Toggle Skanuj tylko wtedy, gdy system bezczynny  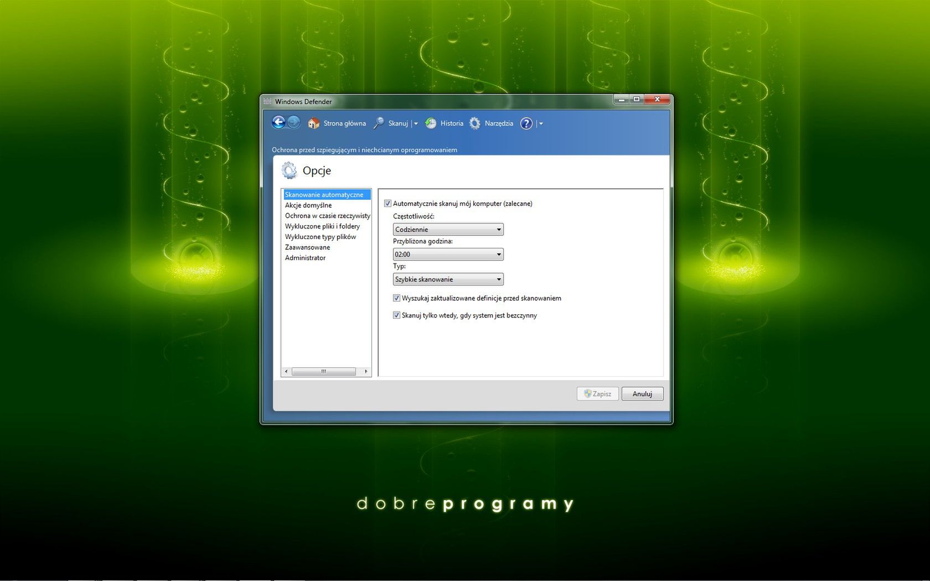tap(396, 315)
